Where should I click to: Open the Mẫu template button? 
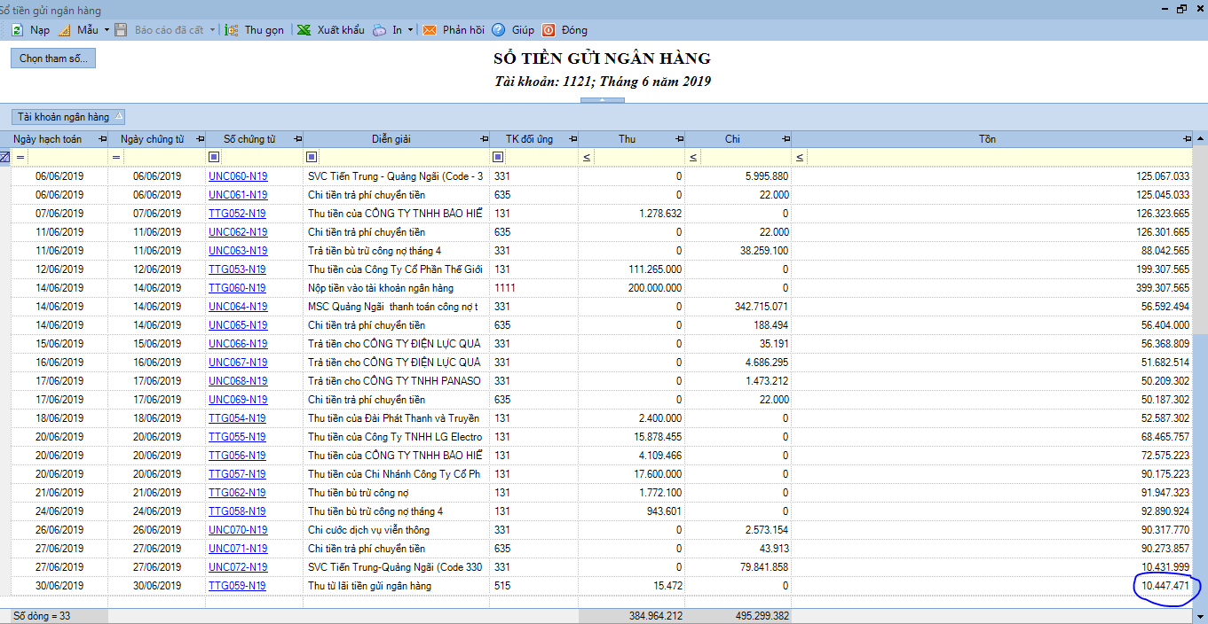coord(78,30)
